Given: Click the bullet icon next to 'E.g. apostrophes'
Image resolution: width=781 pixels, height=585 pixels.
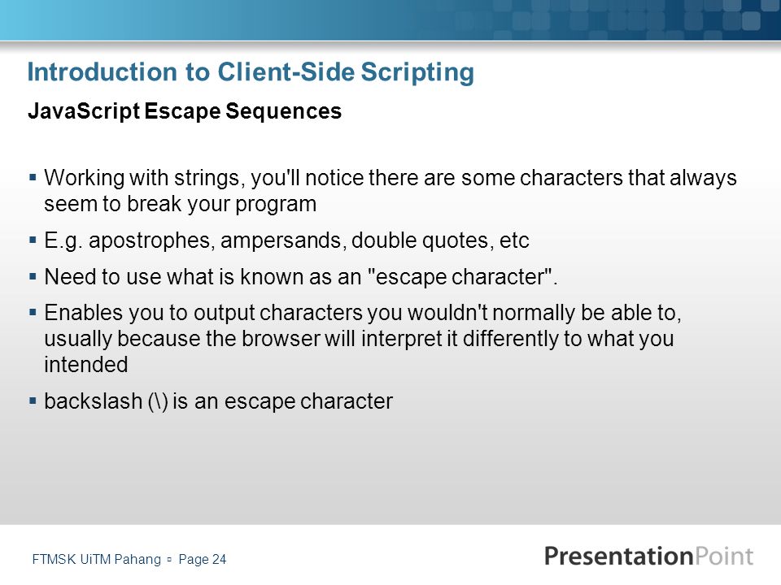Looking at the screenshot, I should tap(33, 240).
